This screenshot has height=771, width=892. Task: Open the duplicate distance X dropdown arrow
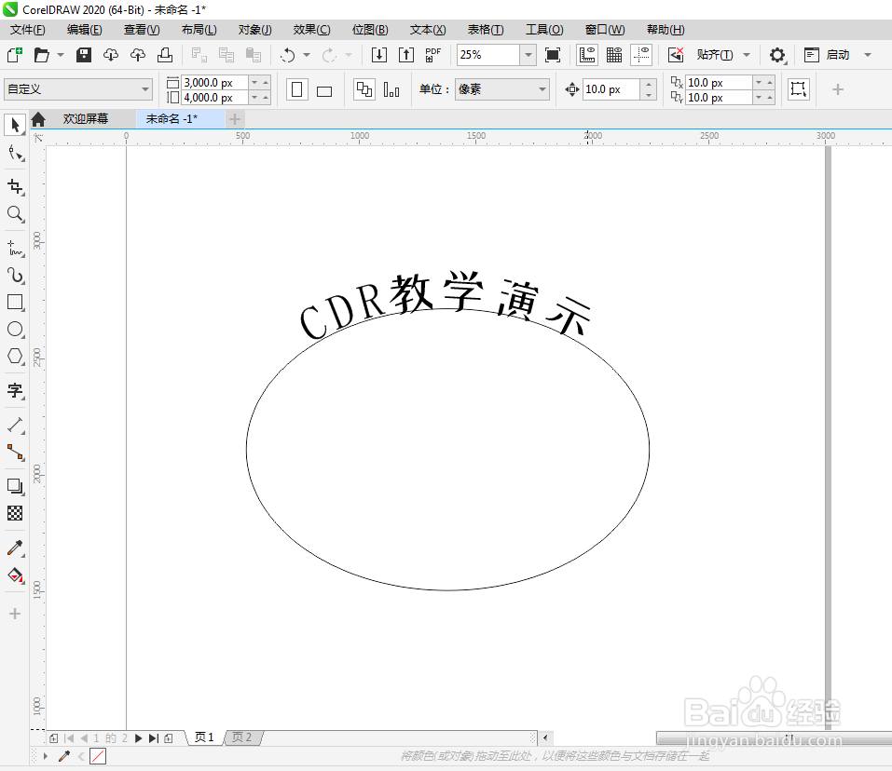[759, 82]
